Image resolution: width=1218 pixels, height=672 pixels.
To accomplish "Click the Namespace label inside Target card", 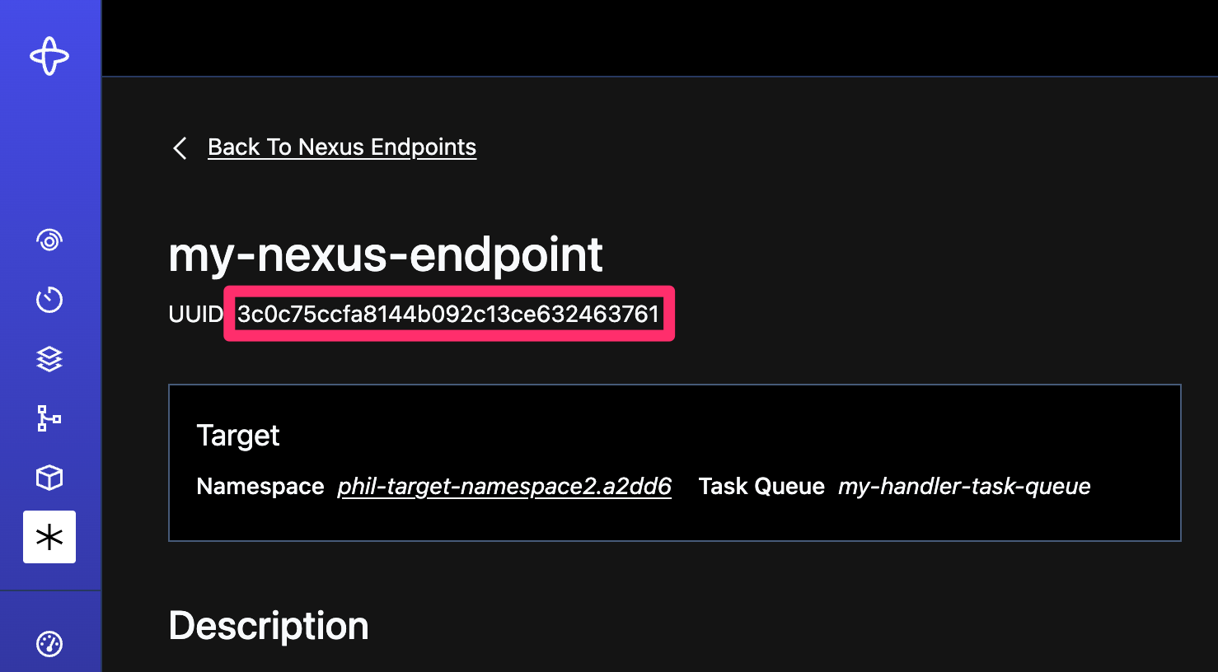I will coord(260,486).
